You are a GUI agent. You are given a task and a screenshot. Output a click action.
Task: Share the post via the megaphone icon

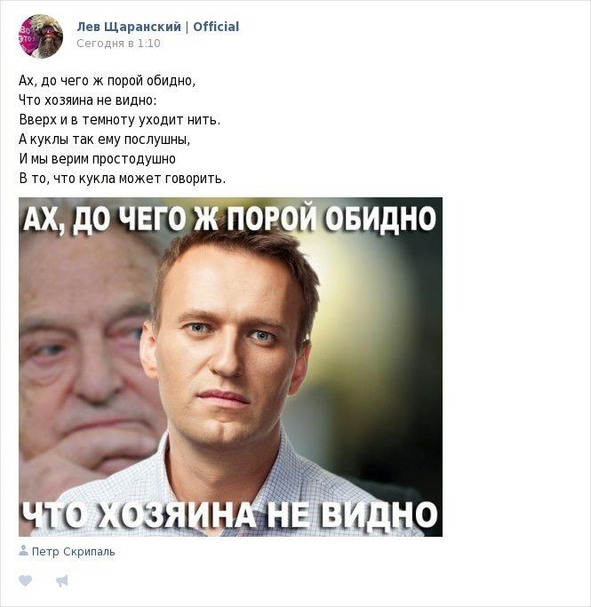pyautogui.click(x=62, y=580)
